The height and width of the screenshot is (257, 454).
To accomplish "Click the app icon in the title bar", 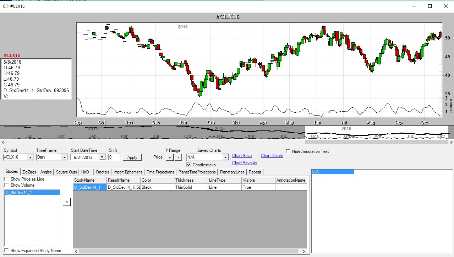I will [5, 6].
